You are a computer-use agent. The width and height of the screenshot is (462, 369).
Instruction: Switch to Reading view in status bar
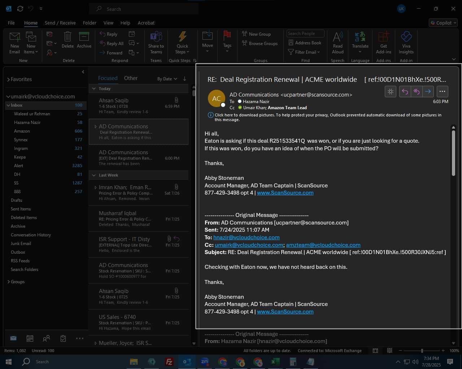(x=389, y=351)
